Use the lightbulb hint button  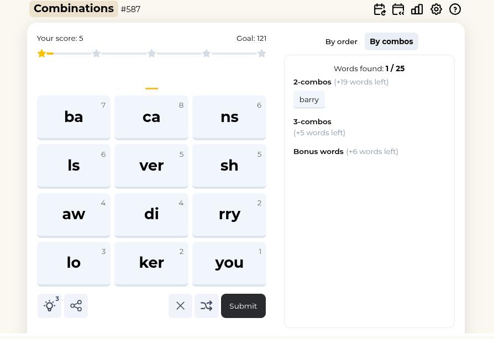click(x=49, y=306)
